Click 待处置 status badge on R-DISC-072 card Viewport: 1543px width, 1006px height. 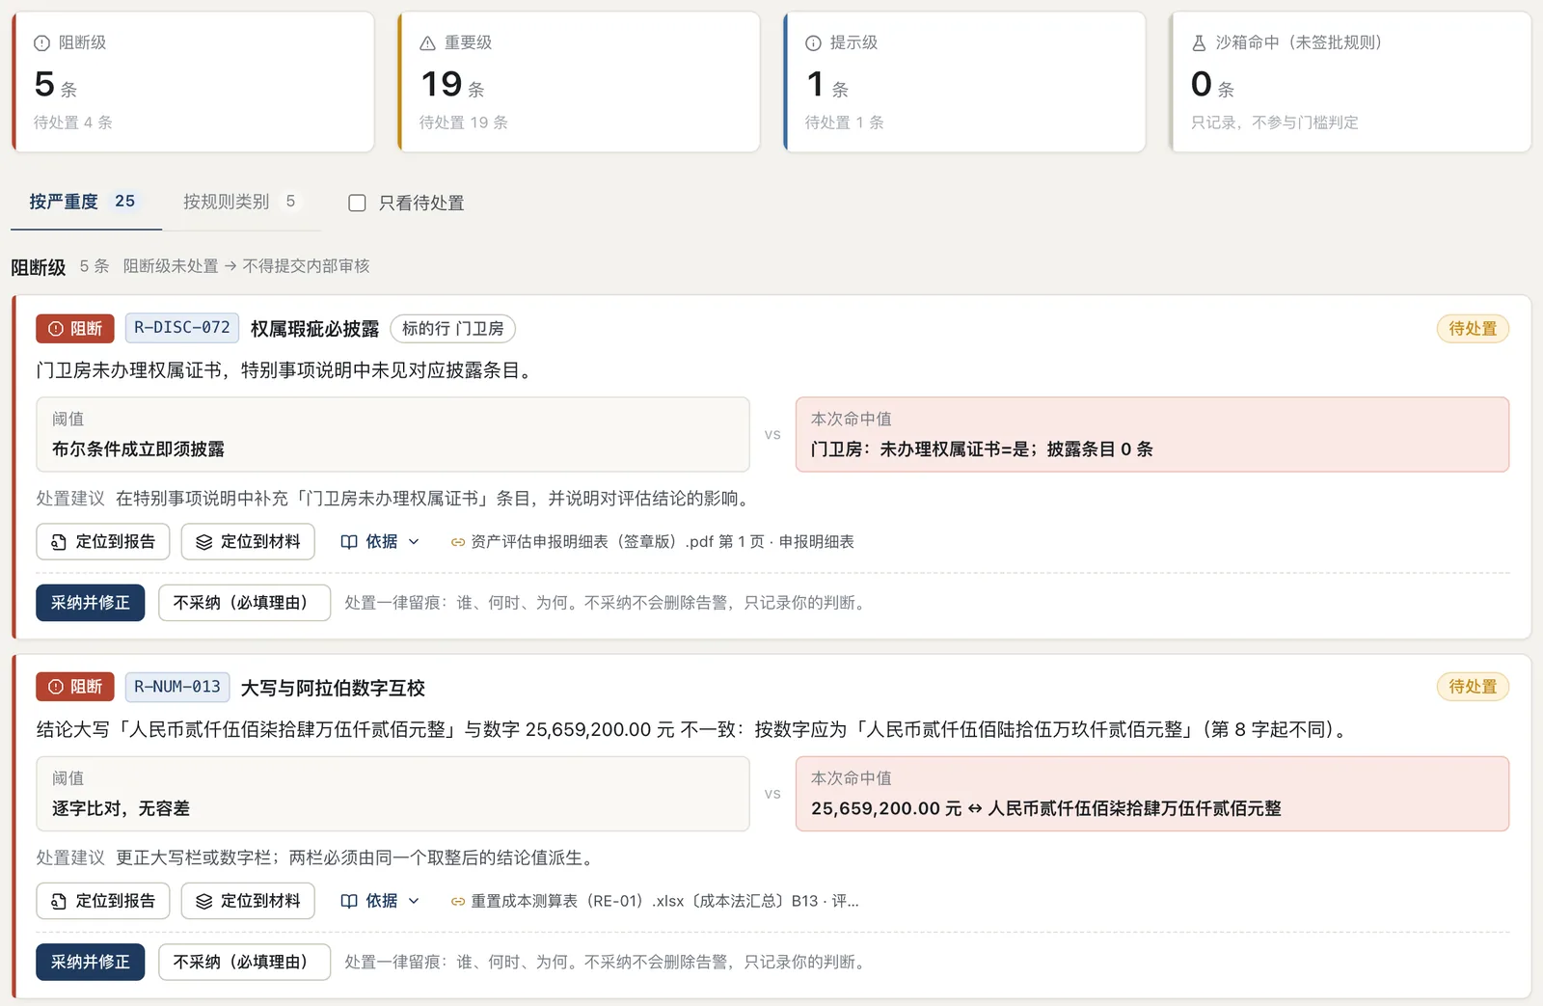click(1473, 329)
